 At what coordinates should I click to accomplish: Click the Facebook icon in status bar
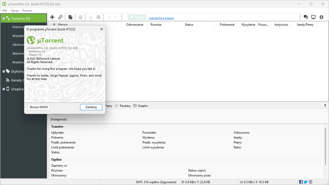301,182
